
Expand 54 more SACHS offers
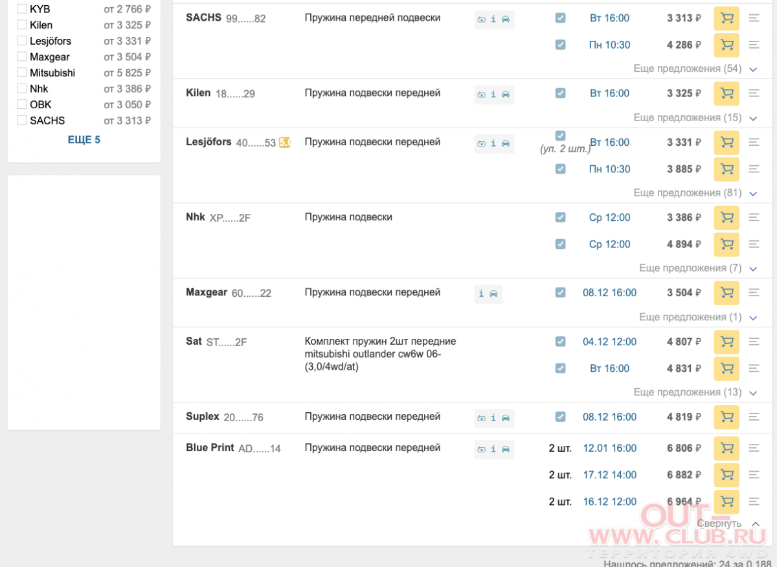695,69
